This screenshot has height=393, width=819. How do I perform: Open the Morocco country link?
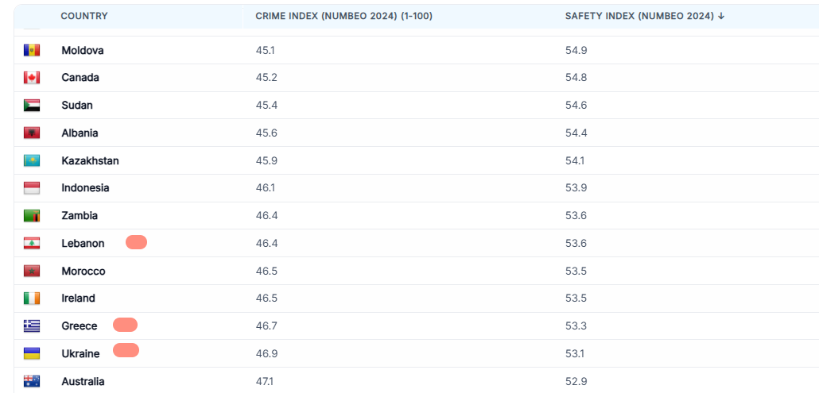click(x=83, y=271)
